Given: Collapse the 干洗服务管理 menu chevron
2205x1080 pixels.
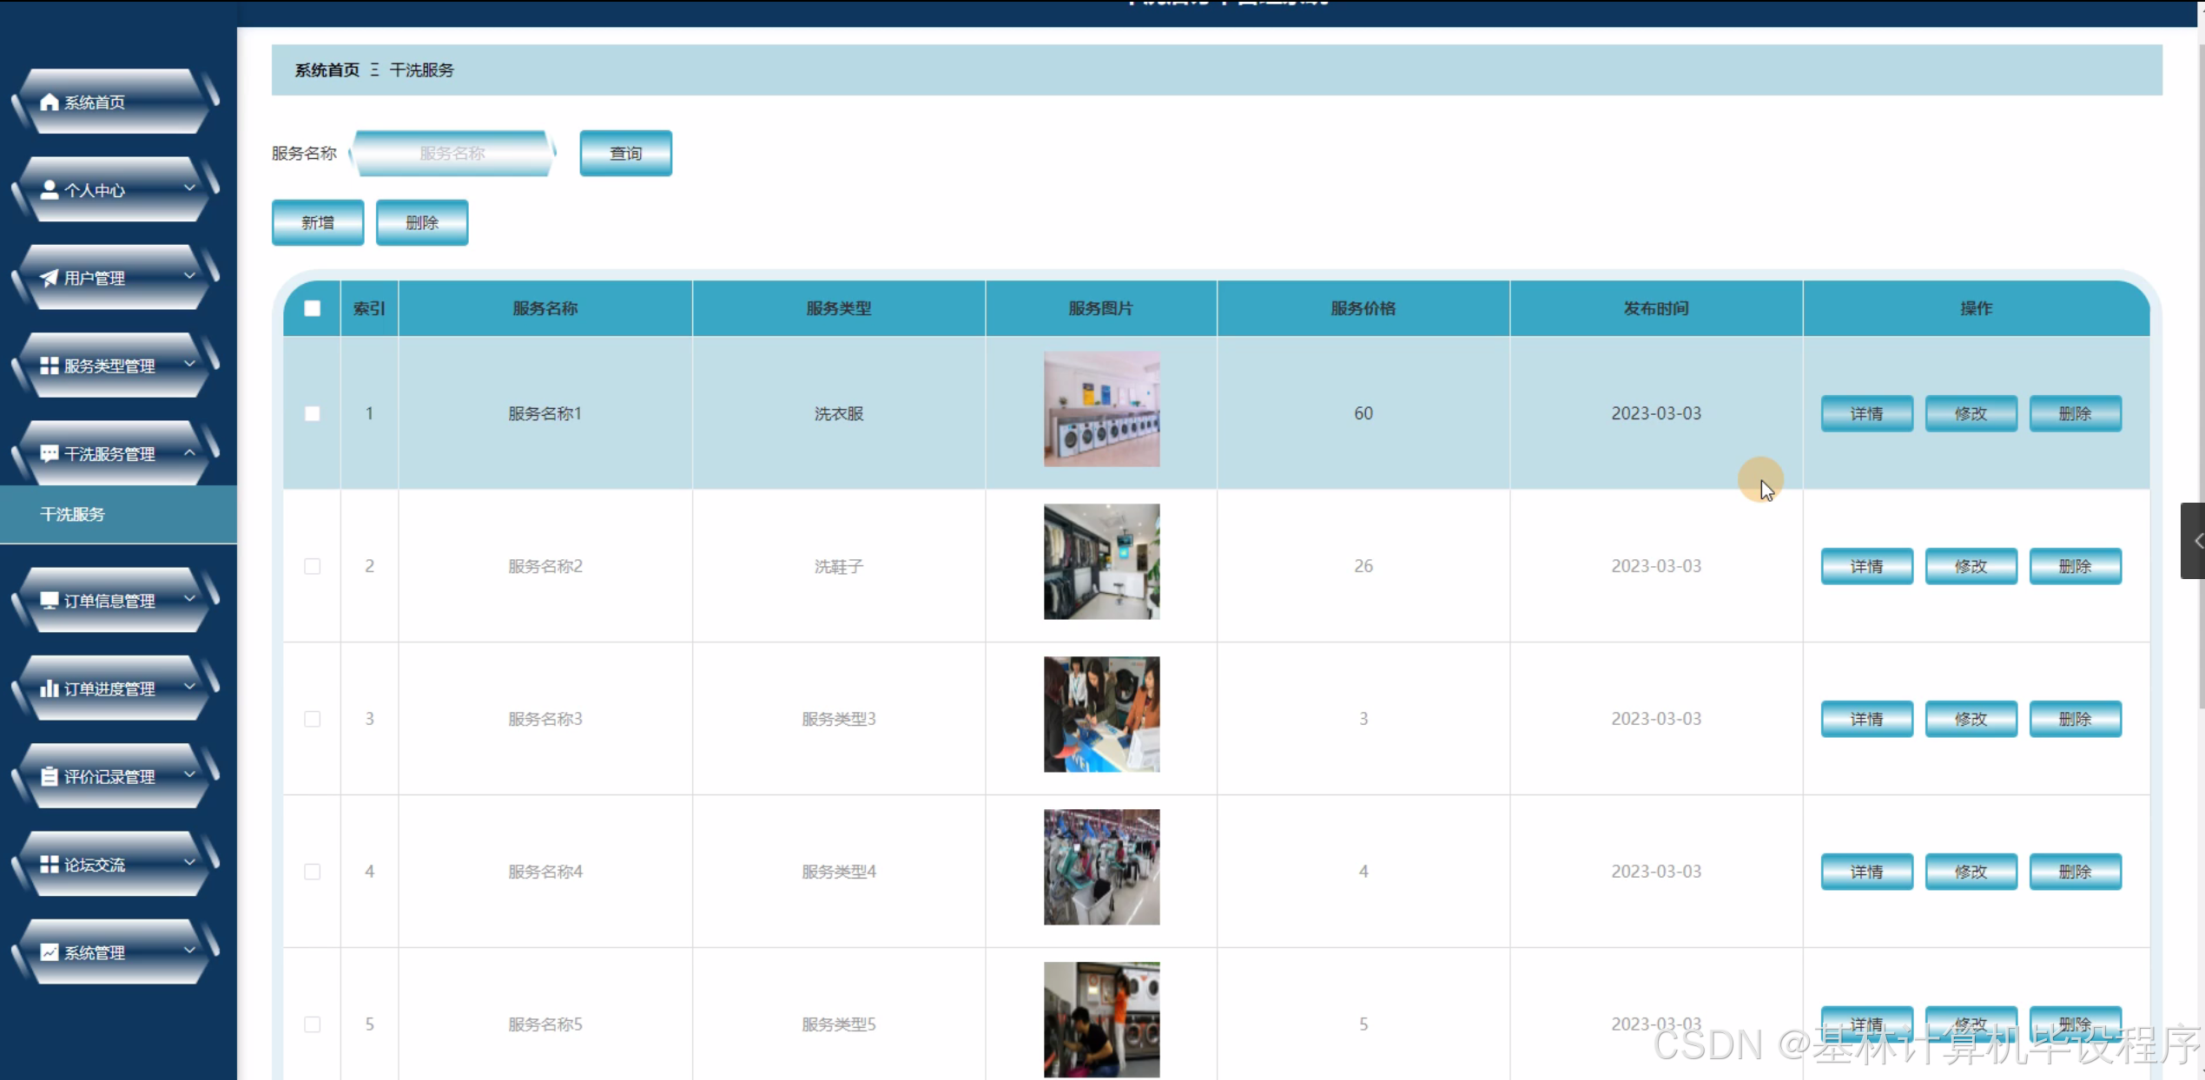Looking at the screenshot, I should coord(189,452).
